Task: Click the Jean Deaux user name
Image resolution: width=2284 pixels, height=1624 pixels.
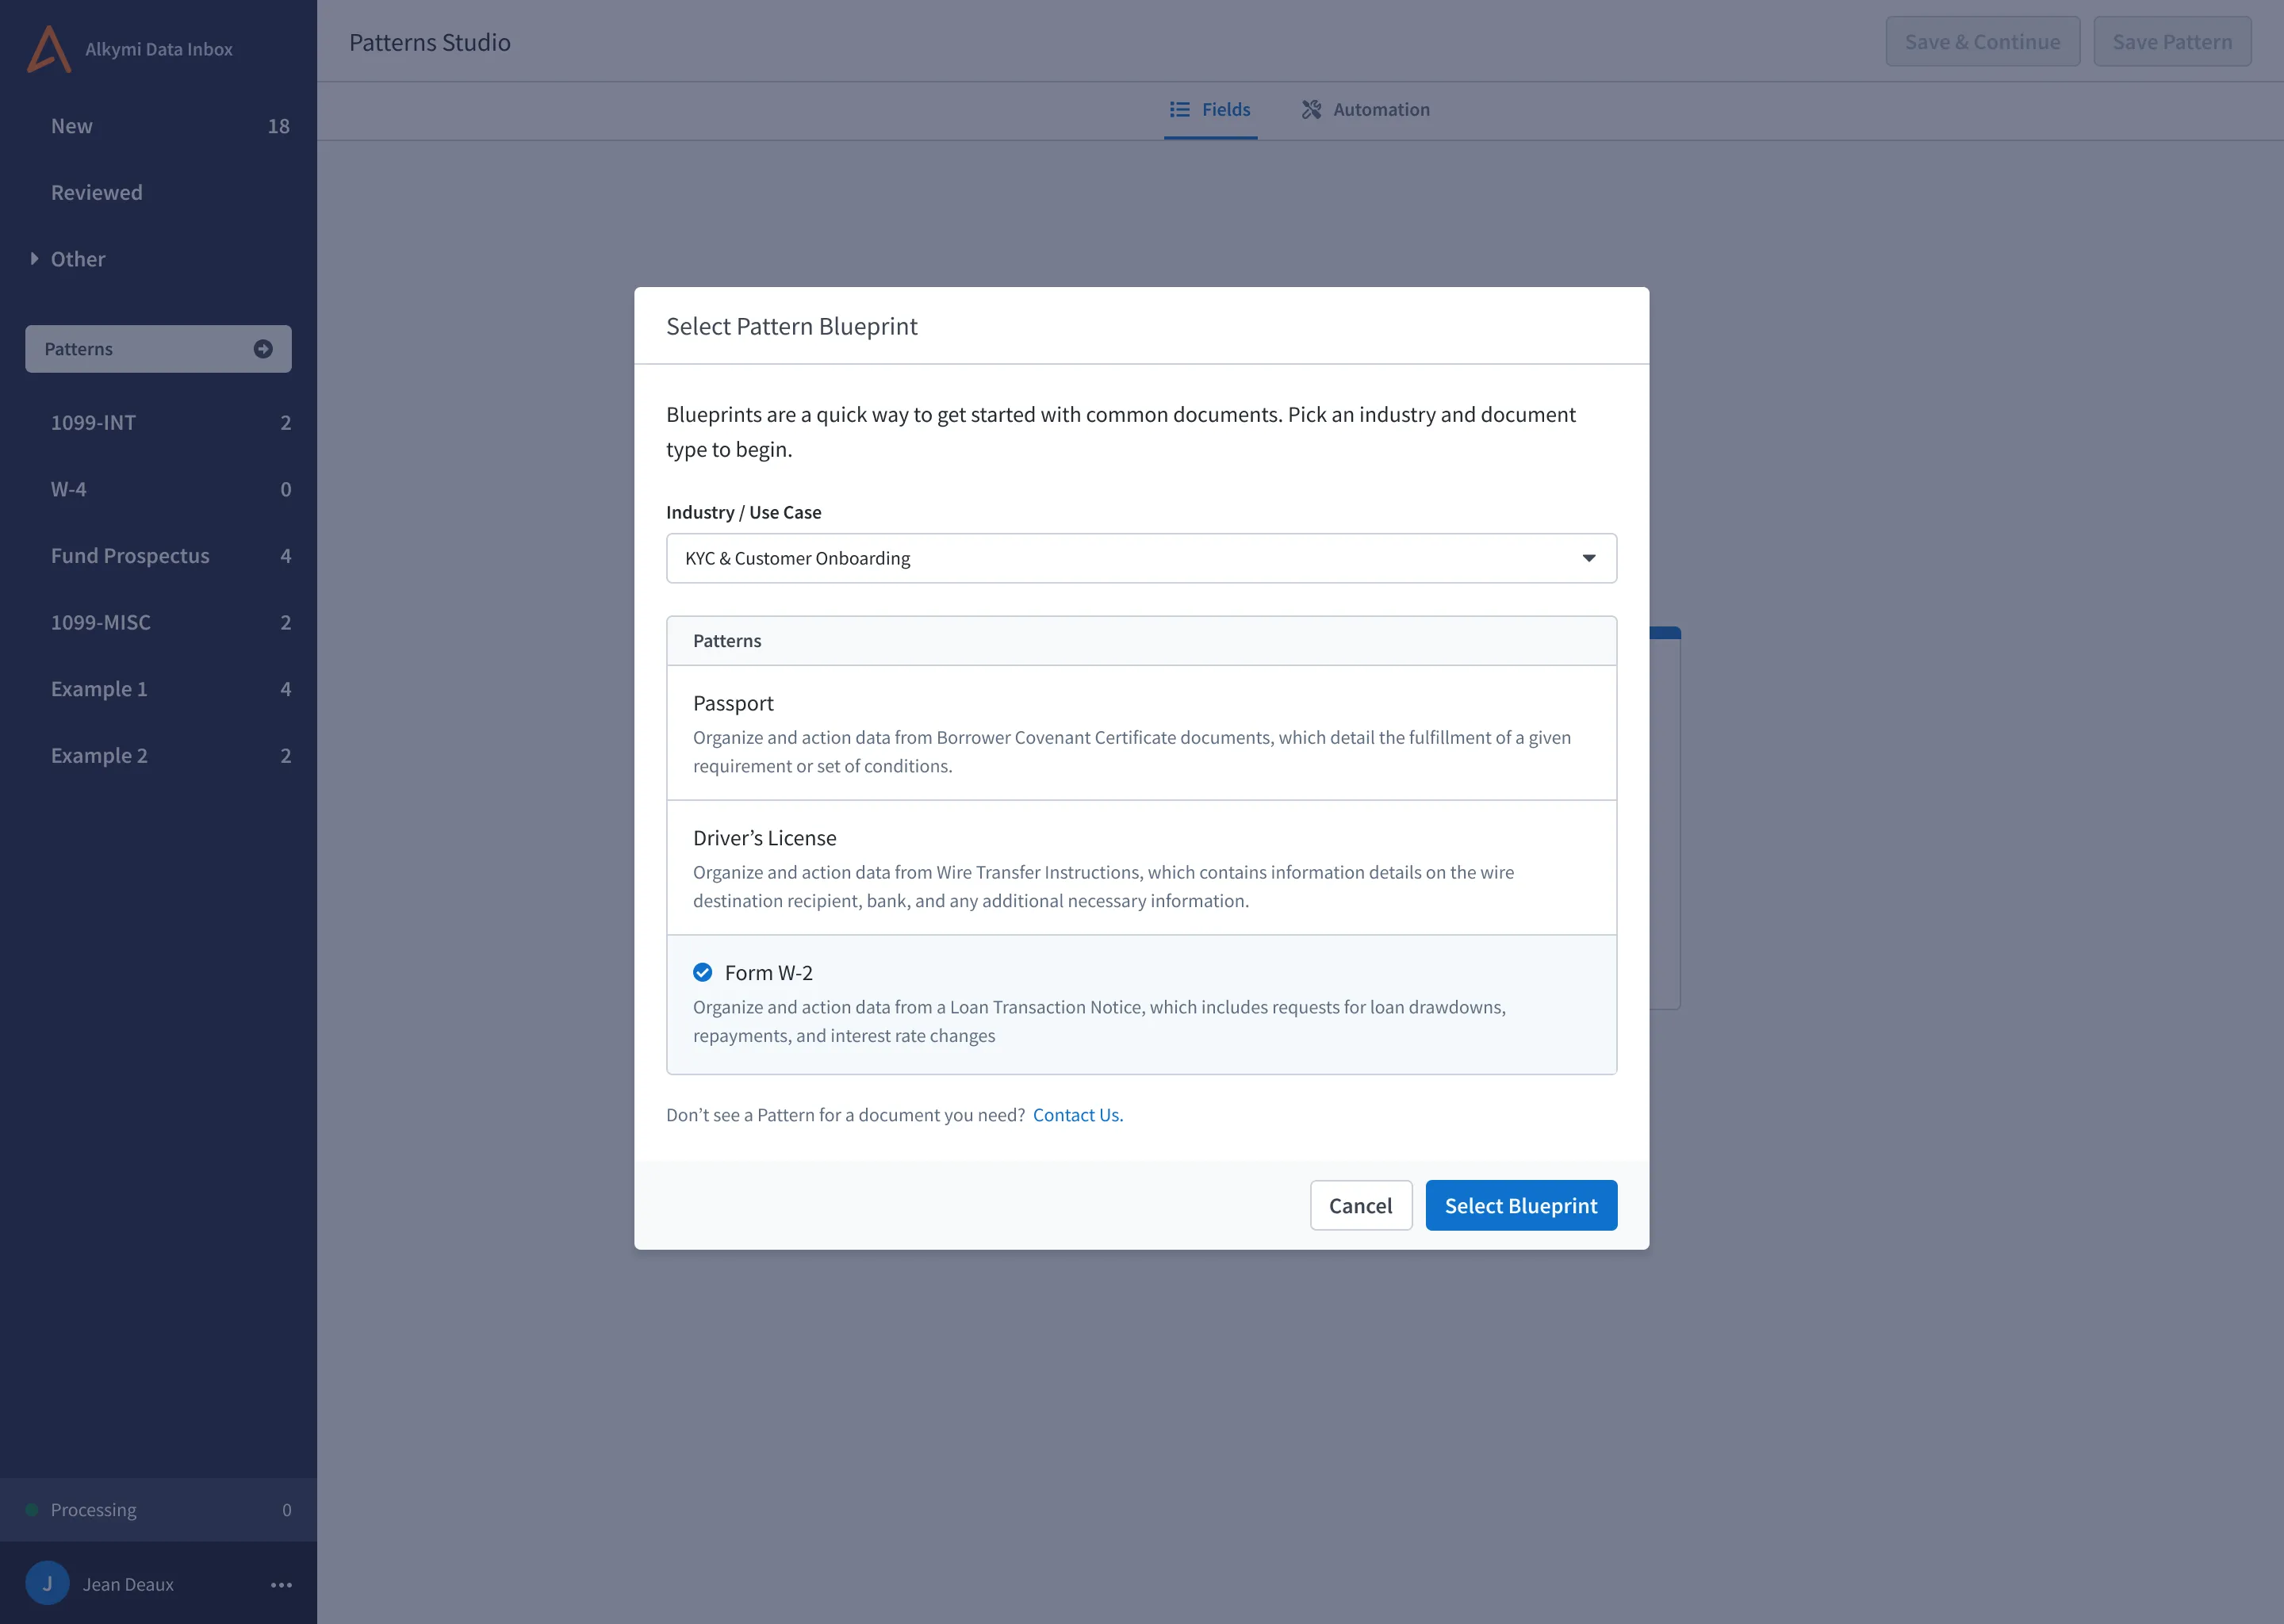Action: click(128, 1584)
